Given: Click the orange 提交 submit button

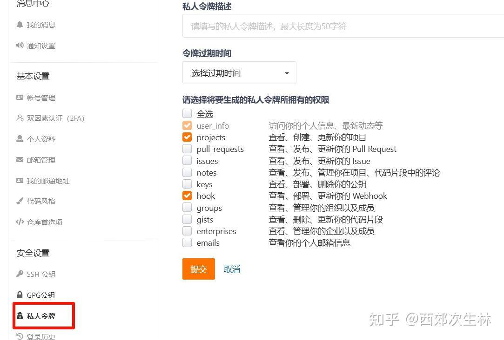Looking at the screenshot, I should pyautogui.click(x=199, y=269).
